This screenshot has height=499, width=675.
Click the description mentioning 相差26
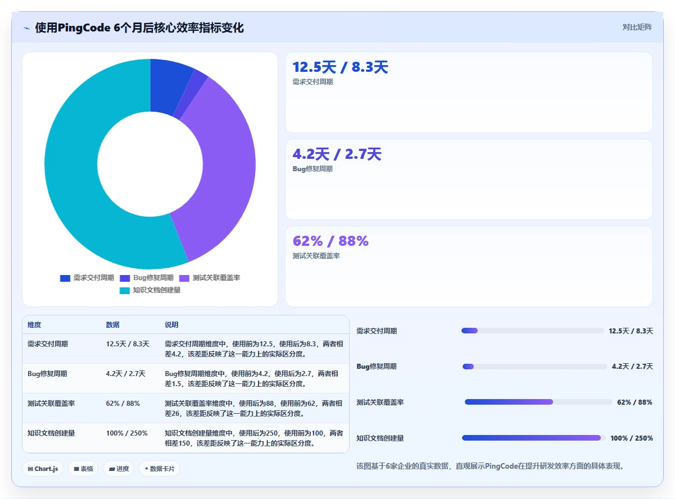tap(253, 409)
